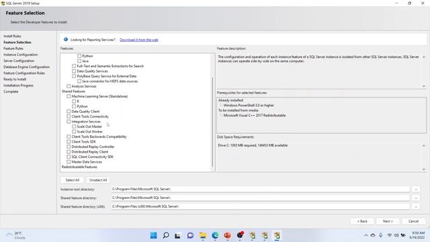Check the Python checkbox under R services
The height and width of the screenshot is (242, 430).
click(79, 56)
